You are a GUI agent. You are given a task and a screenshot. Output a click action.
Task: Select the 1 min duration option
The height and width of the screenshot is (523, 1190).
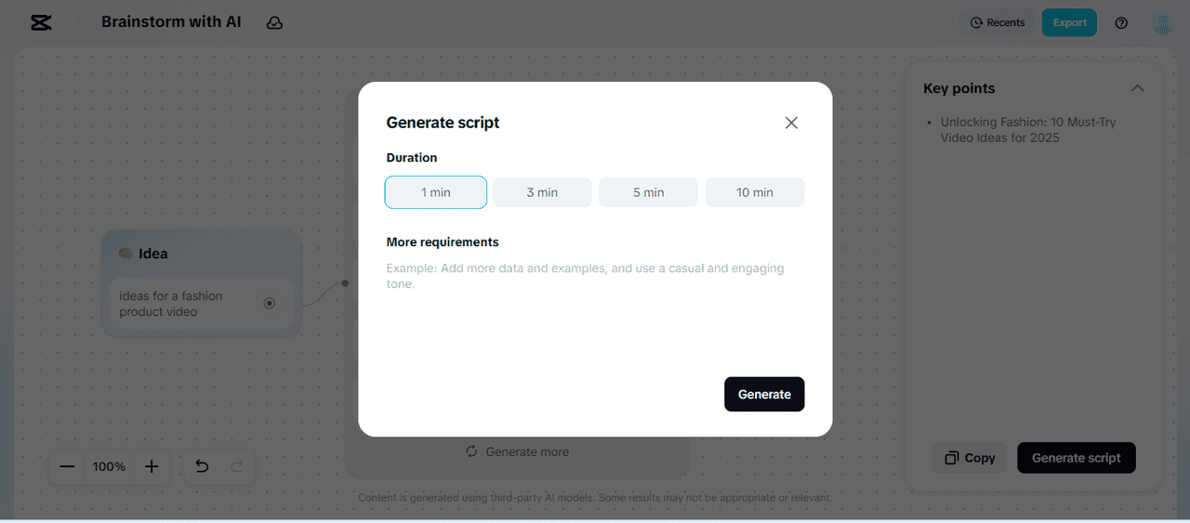[x=436, y=192]
